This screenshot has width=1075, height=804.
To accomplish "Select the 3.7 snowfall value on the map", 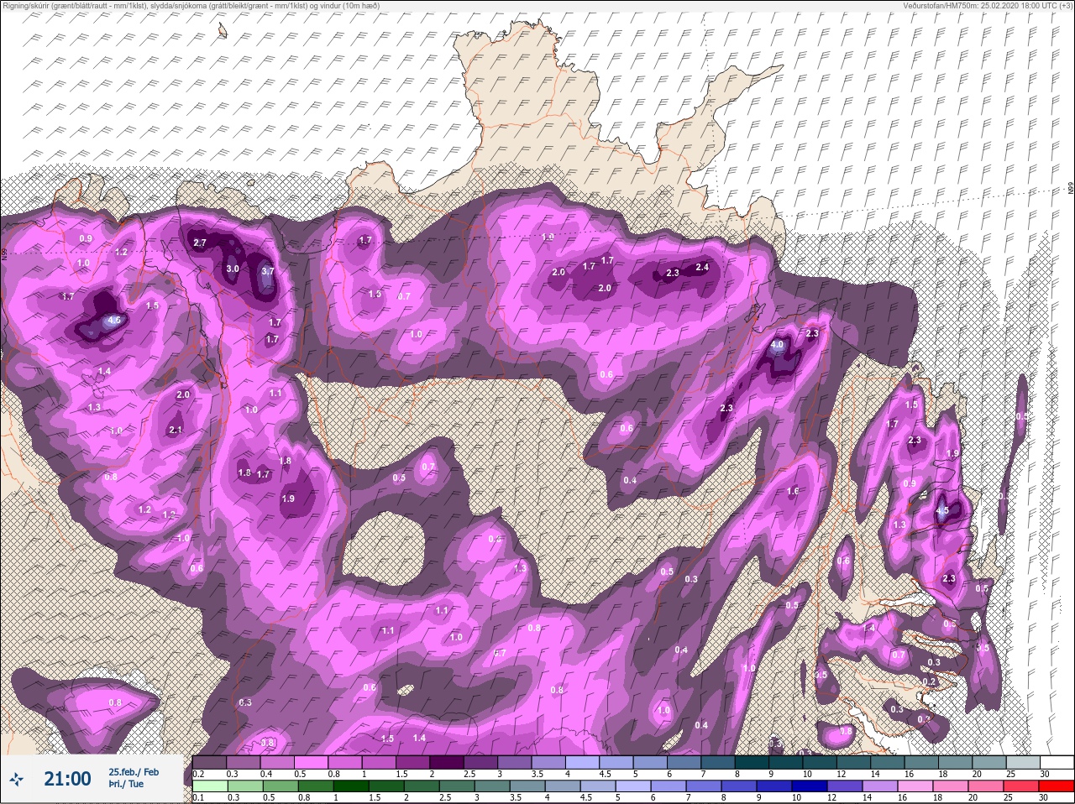I will tap(268, 271).
